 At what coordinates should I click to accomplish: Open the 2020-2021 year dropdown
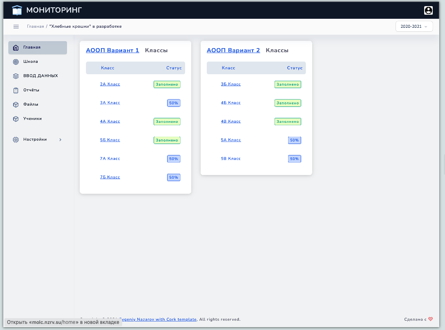pos(414,27)
